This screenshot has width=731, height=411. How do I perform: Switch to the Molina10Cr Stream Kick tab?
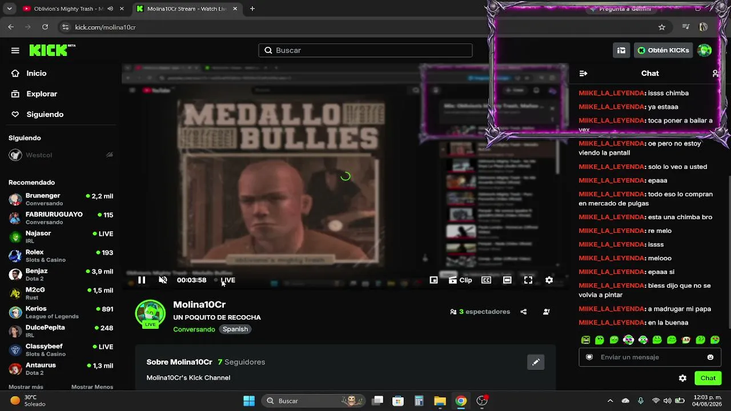[x=188, y=9]
